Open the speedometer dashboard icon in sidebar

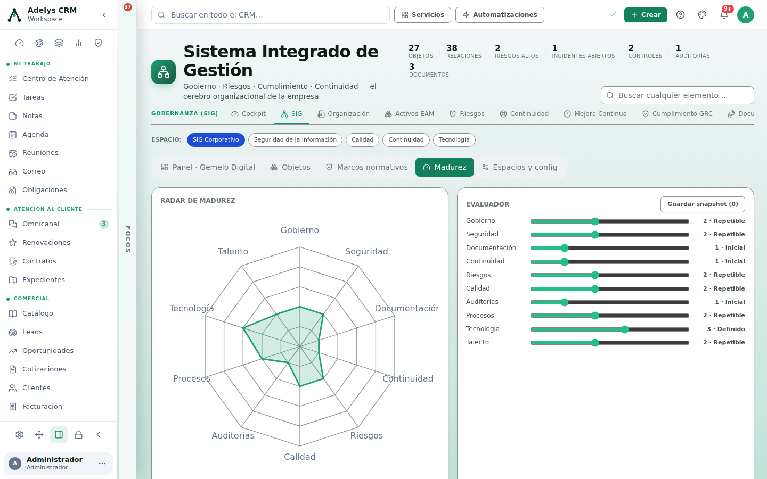click(20, 43)
